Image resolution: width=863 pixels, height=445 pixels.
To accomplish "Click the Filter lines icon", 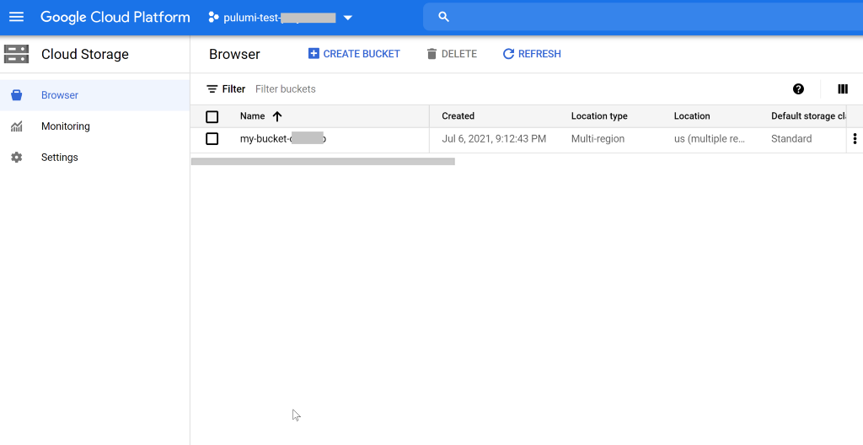I will coord(212,89).
